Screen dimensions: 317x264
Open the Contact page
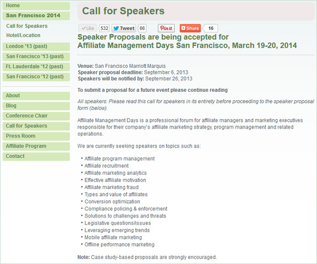click(x=36, y=156)
